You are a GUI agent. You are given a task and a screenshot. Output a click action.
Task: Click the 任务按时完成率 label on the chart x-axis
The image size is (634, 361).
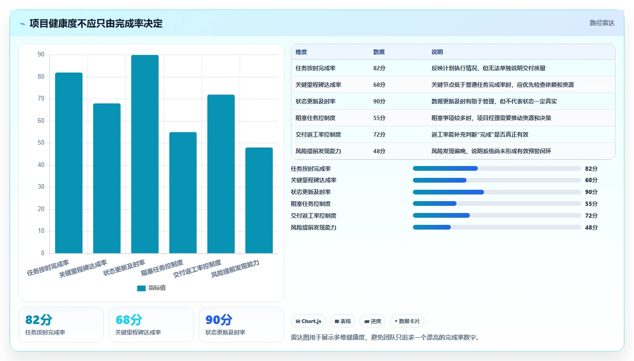coord(48,268)
